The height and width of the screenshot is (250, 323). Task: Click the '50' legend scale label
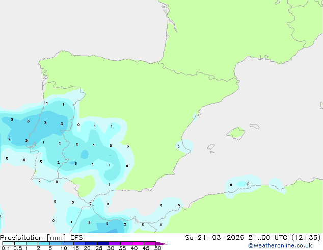[x=157, y=248]
